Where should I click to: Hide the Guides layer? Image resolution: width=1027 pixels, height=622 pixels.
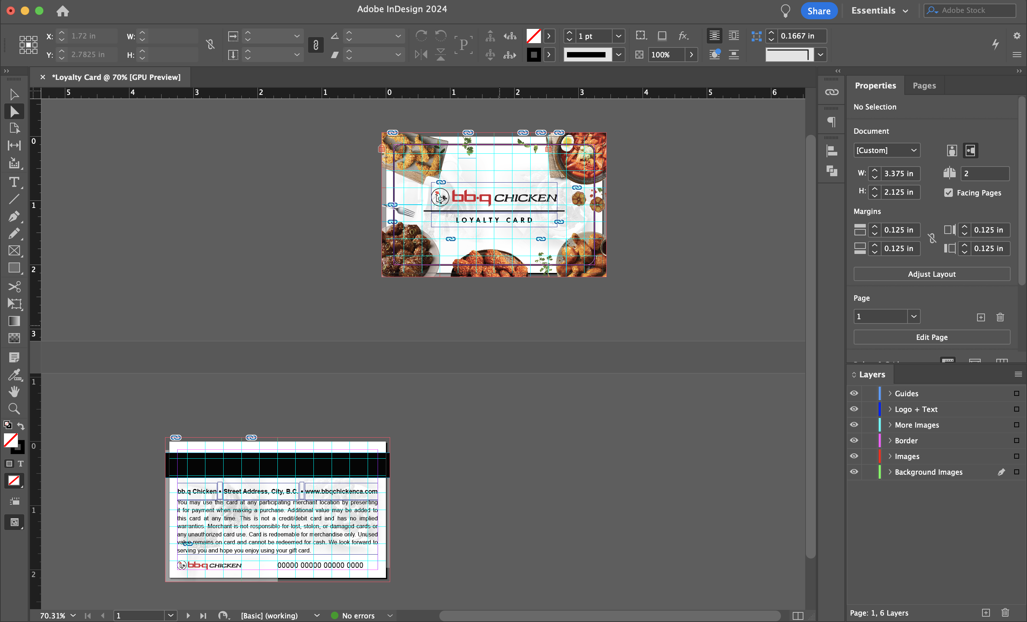click(x=854, y=393)
